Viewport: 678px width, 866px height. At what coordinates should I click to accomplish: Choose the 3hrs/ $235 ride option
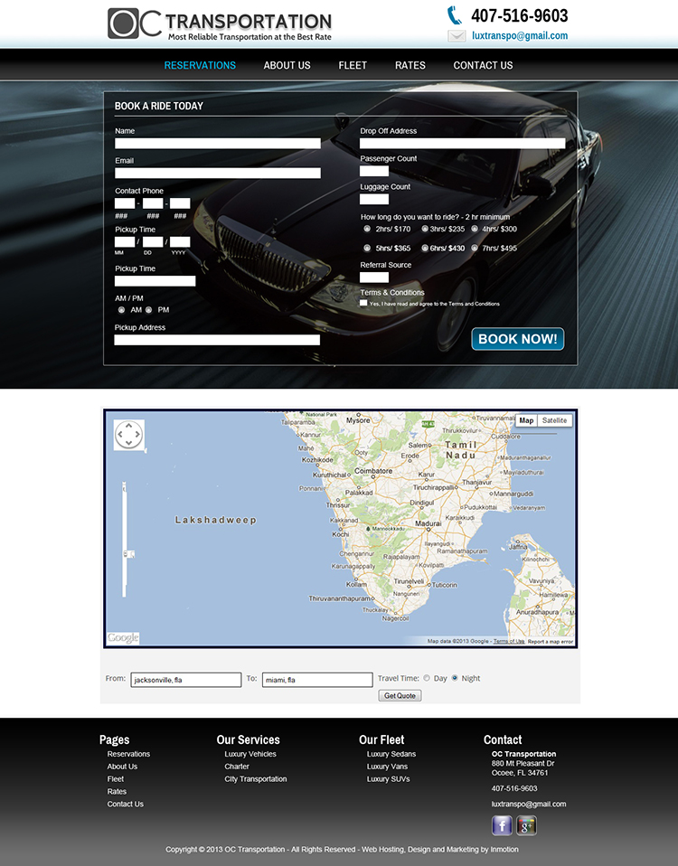425,230
